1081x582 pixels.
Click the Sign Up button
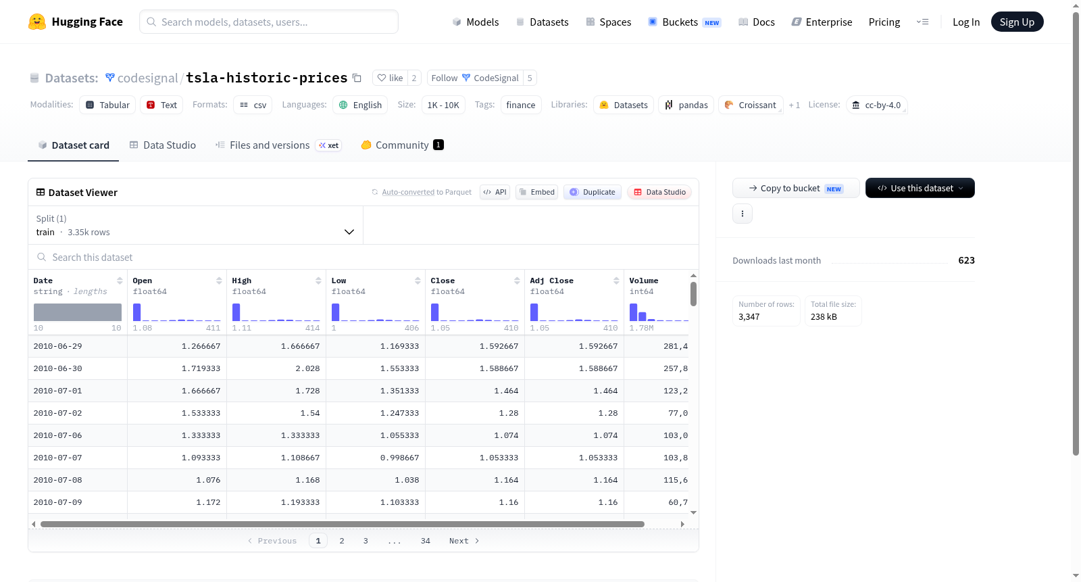(x=1017, y=22)
